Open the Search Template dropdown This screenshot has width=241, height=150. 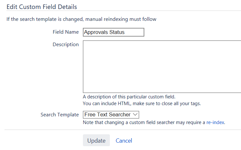tap(111, 115)
